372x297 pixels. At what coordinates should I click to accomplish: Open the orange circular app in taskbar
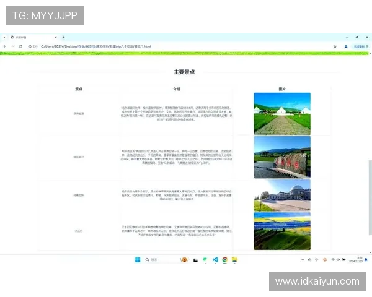[x=184, y=260]
